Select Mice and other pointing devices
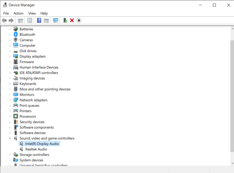Viewport: 234px width, 173px height. [45, 89]
